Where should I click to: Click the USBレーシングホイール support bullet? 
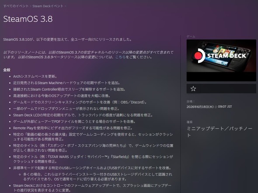[92, 168]
